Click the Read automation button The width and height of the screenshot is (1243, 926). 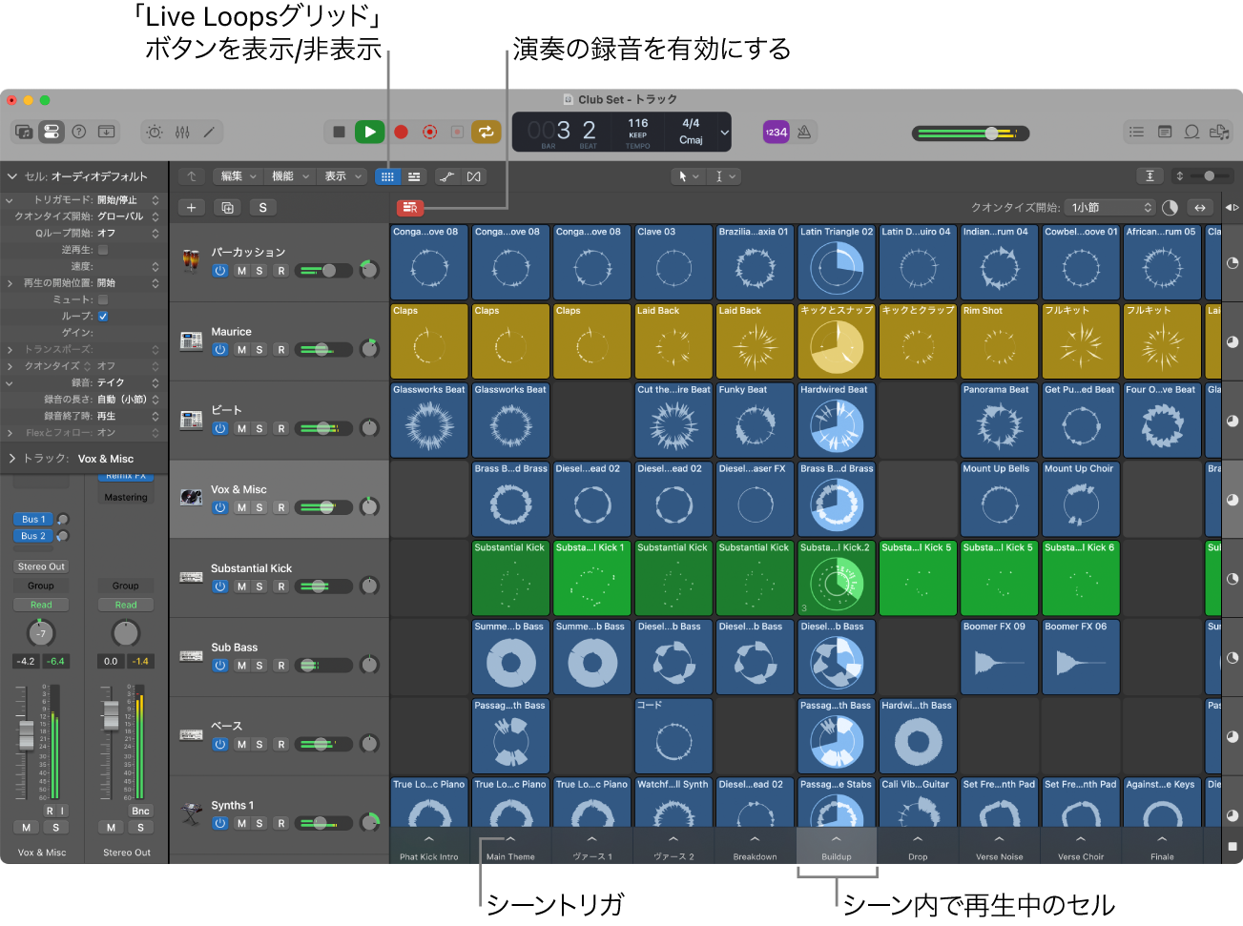click(x=40, y=604)
